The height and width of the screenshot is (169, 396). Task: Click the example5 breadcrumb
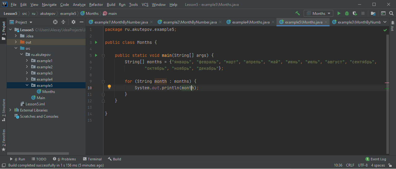68,14
